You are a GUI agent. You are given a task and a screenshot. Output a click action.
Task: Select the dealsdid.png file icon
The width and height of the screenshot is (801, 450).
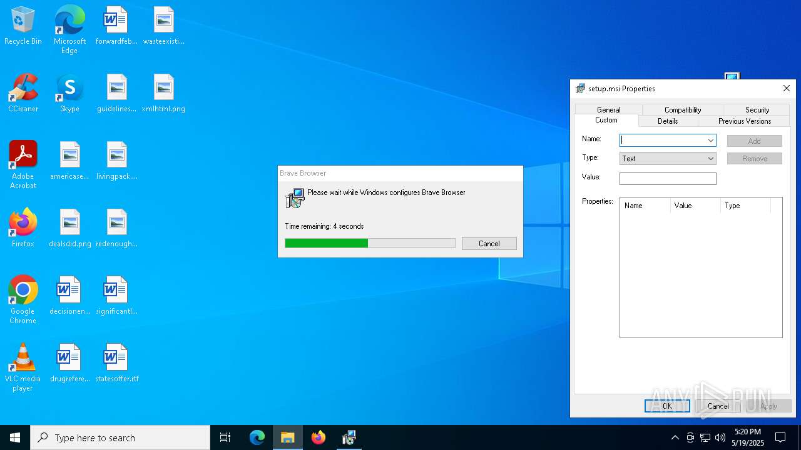[x=69, y=229]
